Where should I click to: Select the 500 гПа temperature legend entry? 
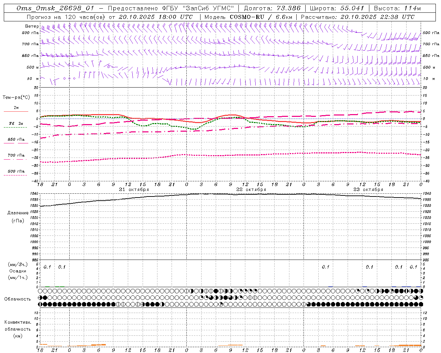(16, 173)
